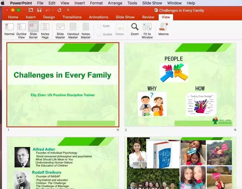Switch to the Design tab

49,17
